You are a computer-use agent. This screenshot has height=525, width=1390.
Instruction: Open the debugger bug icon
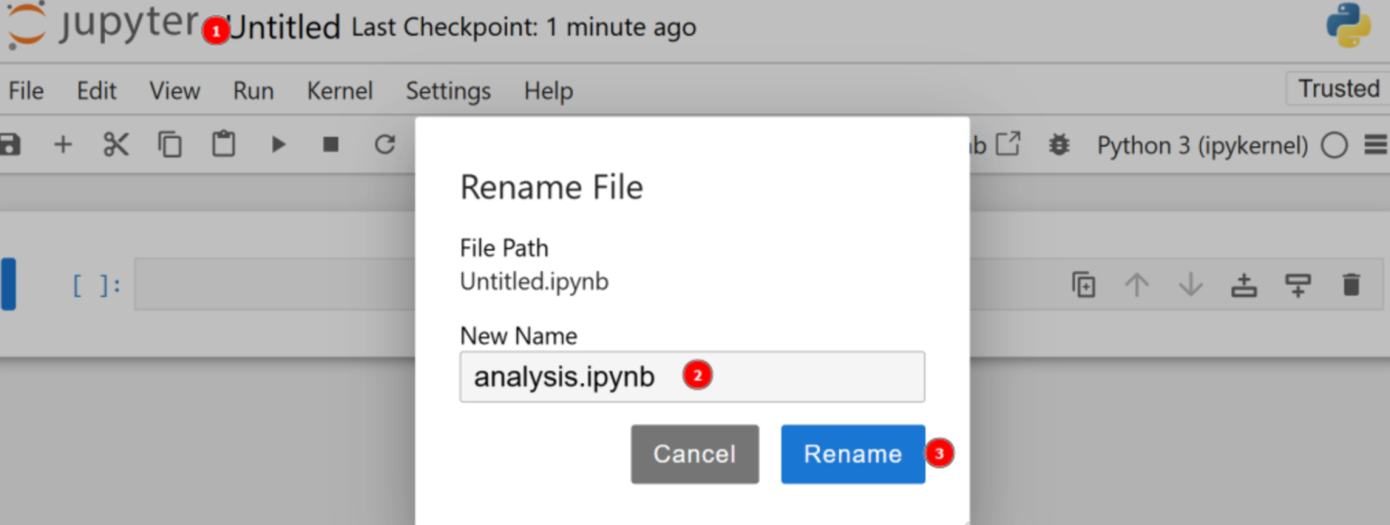1059,145
